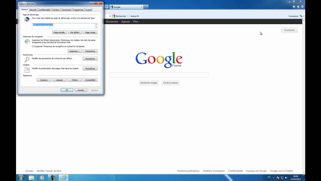Click the Polices button
The height and width of the screenshot is (181, 321).
tap(75, 80)
